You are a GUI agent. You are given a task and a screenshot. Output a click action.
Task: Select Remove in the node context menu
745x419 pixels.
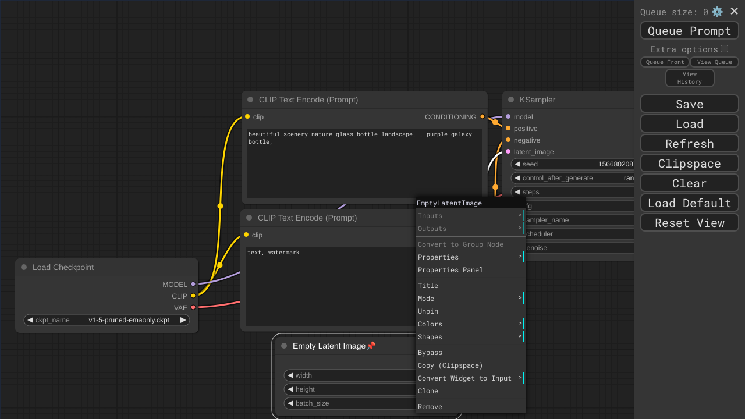[x=430, y=407]
